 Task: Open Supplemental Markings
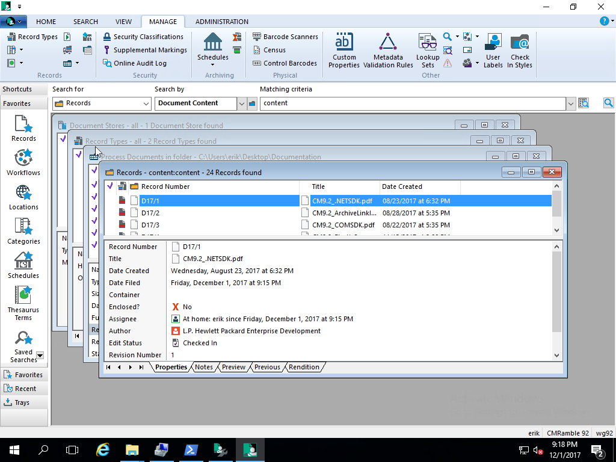(x=146, y=50)
